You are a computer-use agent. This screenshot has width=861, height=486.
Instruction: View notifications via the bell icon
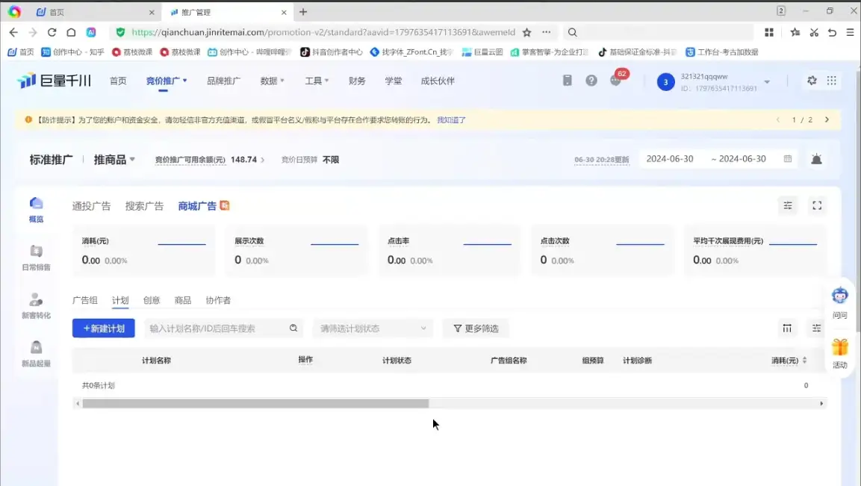point(816,159)
